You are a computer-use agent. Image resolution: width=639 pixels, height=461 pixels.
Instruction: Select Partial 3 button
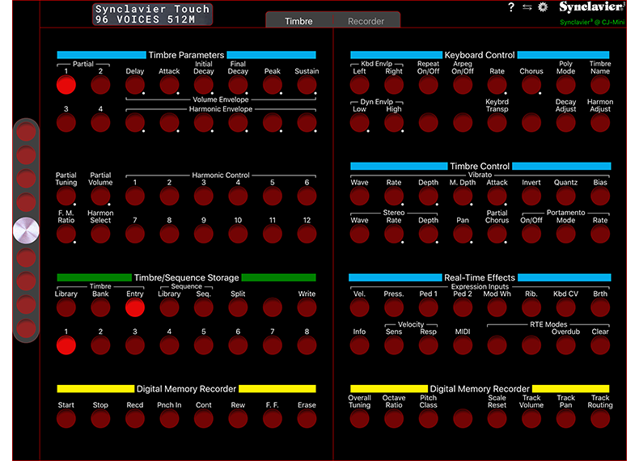pos(66,123)
